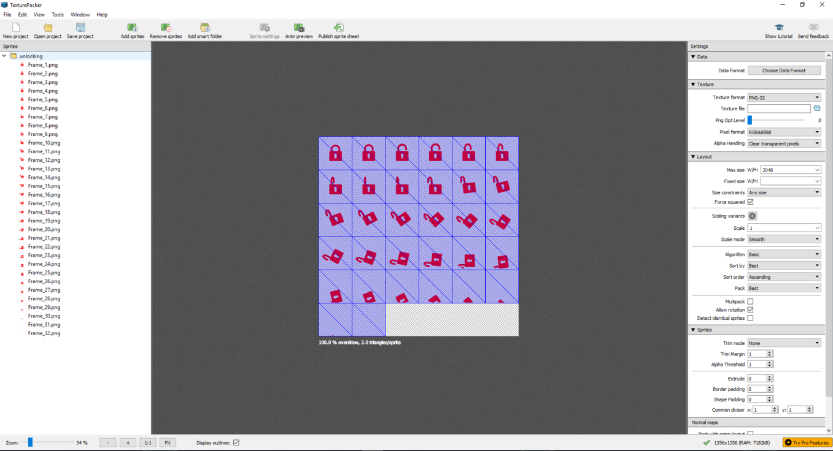
Task: Toggle the Display outlines checkbox
Action: pos(236,442)
